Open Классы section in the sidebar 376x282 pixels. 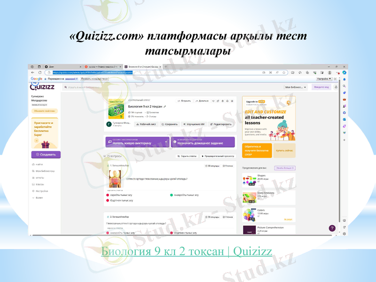(x=40, y=184)
